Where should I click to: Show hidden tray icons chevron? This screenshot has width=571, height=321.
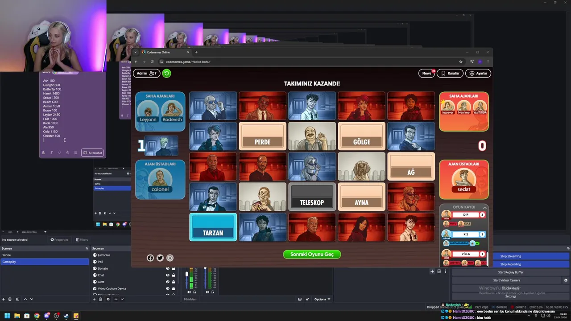coord(529,316)
